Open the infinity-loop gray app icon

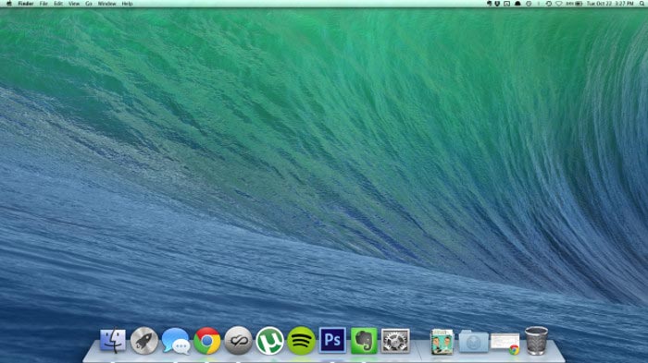coord(239,341)
